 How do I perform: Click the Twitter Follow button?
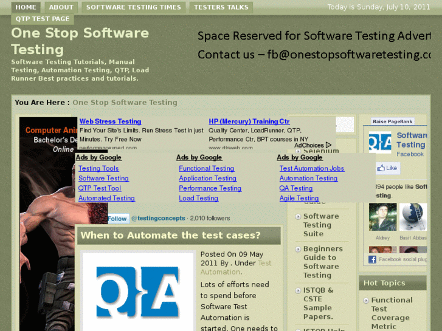[x=118, y=219]
